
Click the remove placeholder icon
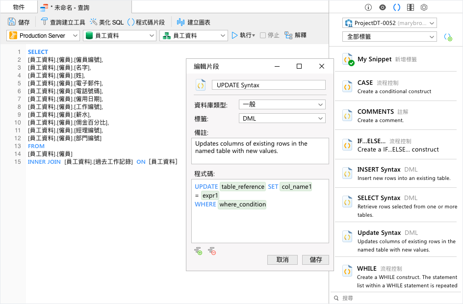212,251
